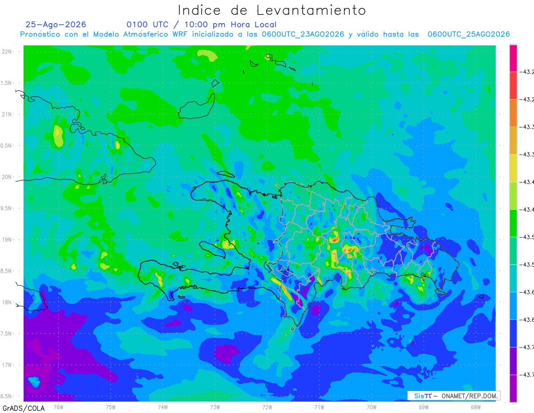Viewport: 534px width, 413px height.
Task: Click the "21N" latitude label
Action: point(7,114)
